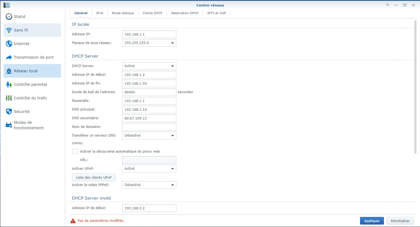Switch to the IPv6 tab

[x=100, y=13]
